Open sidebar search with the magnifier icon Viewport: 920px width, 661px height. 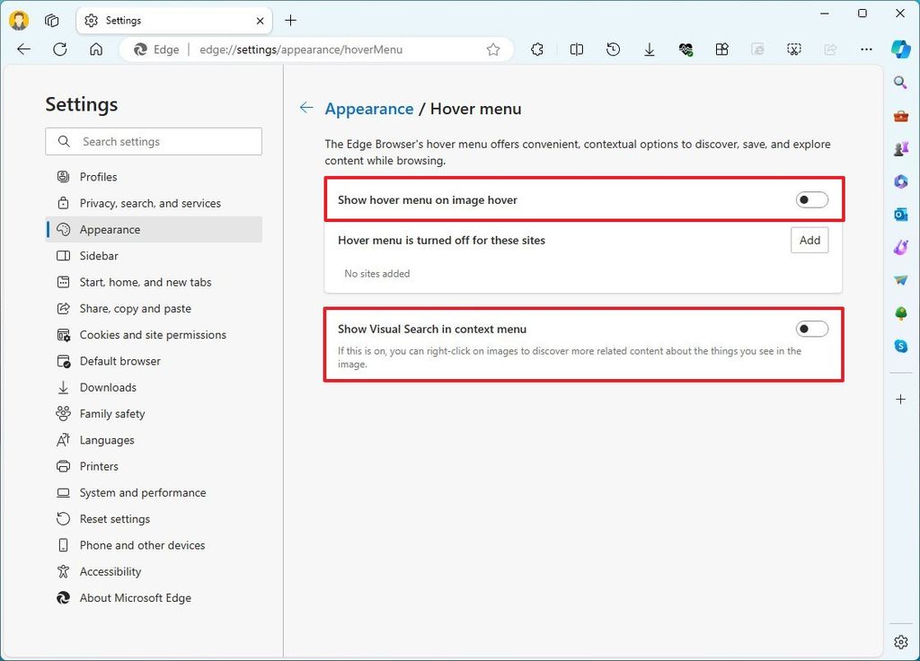click(901, 83)
